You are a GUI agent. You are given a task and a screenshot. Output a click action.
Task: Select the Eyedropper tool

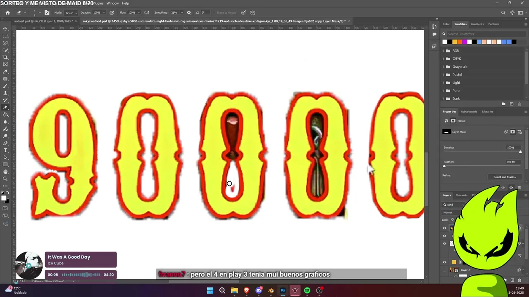(5, 72)
